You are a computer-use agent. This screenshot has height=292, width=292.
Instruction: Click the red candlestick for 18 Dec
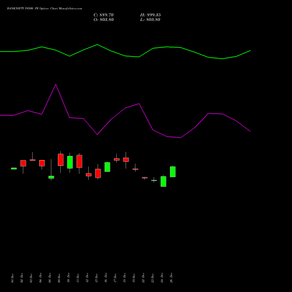pyautogui.click(x=126, y=159)
